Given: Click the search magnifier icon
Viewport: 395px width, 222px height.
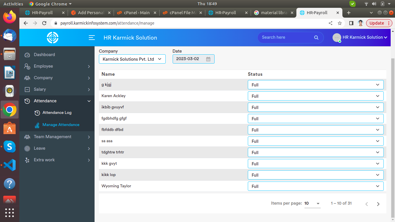Looking at the screenshot, I should [316, 38].
